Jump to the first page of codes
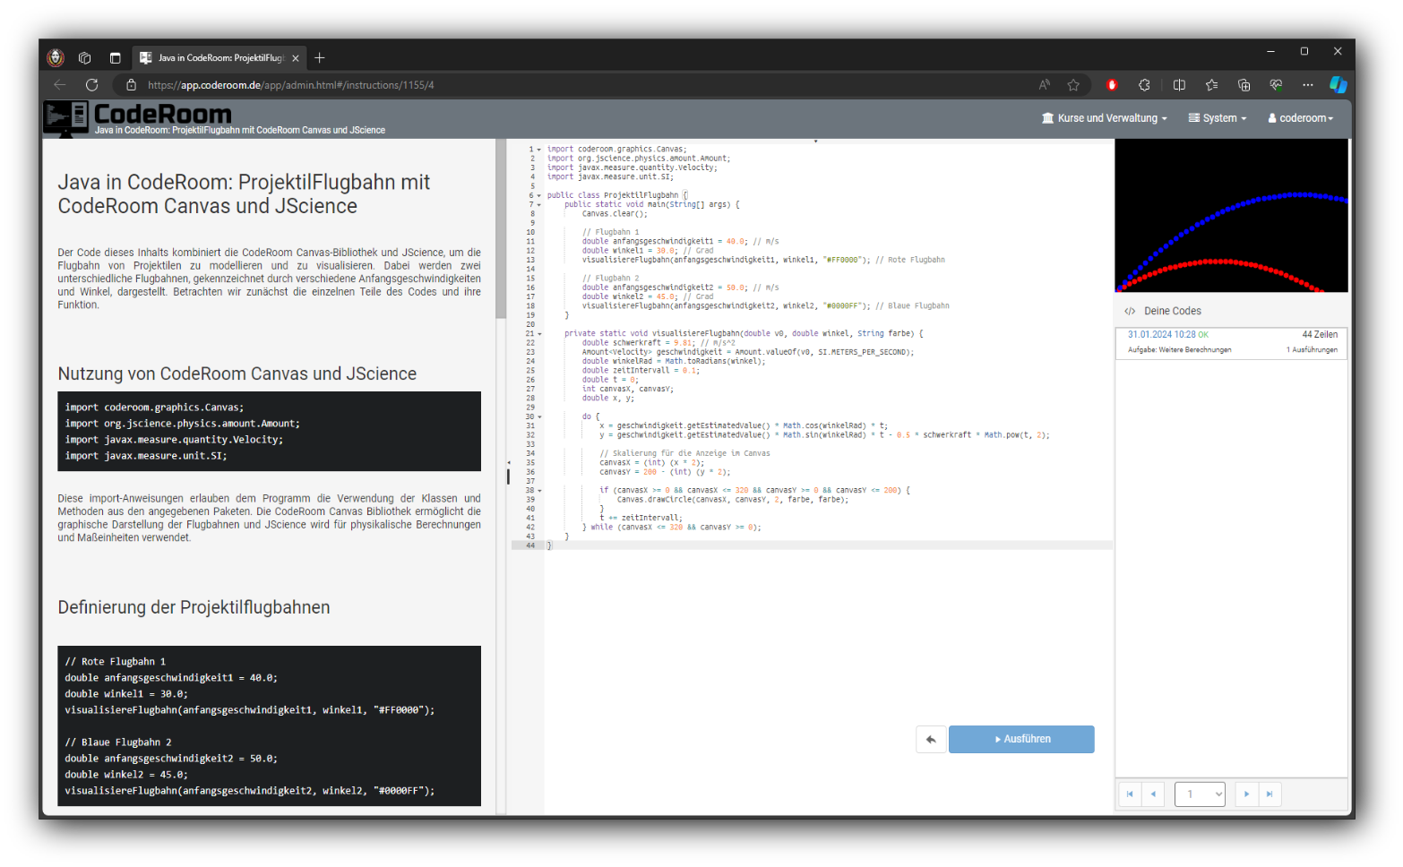Viewport: 1403px width, 867px height. (1130, 794)
